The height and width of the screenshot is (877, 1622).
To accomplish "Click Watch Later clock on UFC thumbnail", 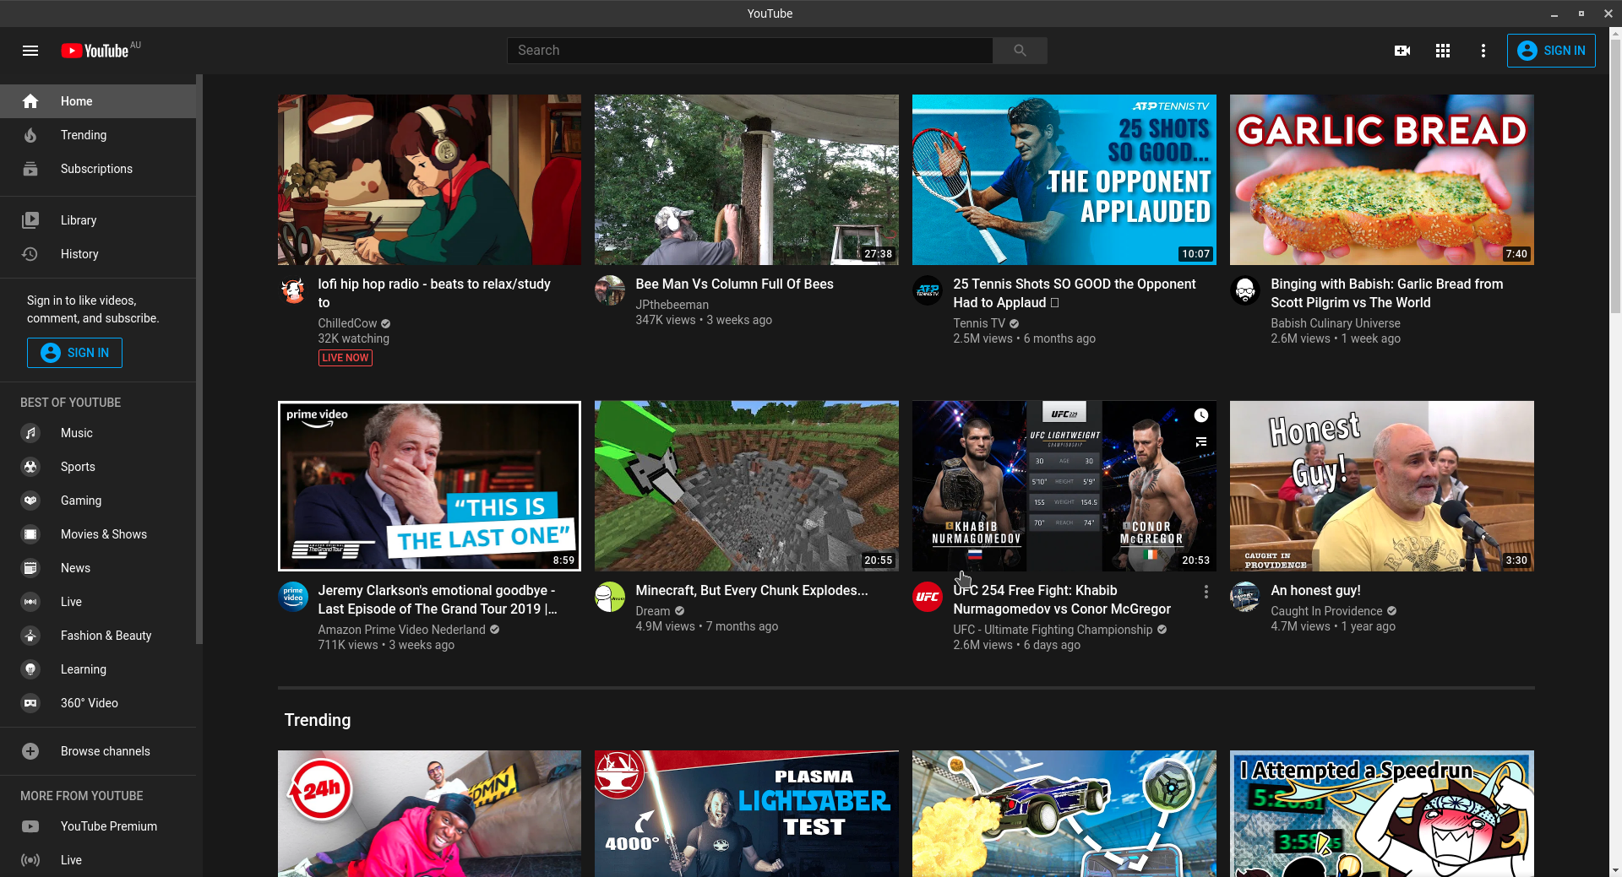I will (x=1201, y=415).
